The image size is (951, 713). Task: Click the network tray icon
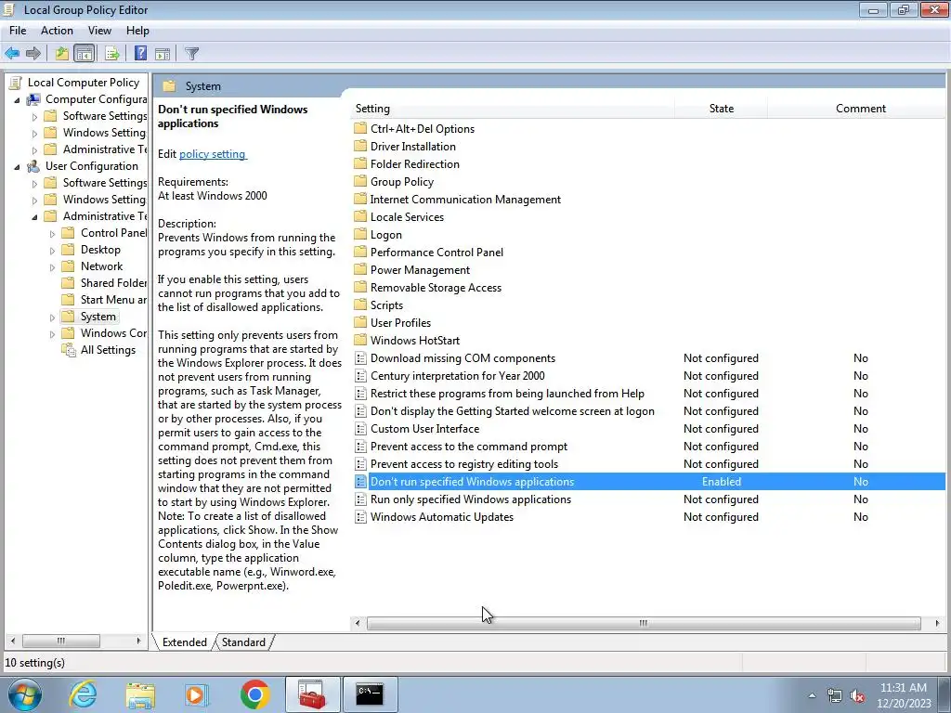point(835,696)
